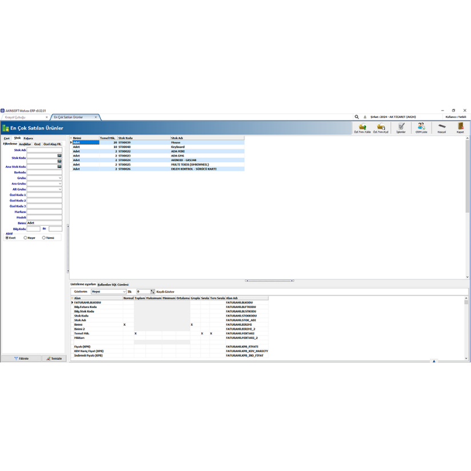Click the Temizle button
471x471 pixels.
tap(54, 358)
